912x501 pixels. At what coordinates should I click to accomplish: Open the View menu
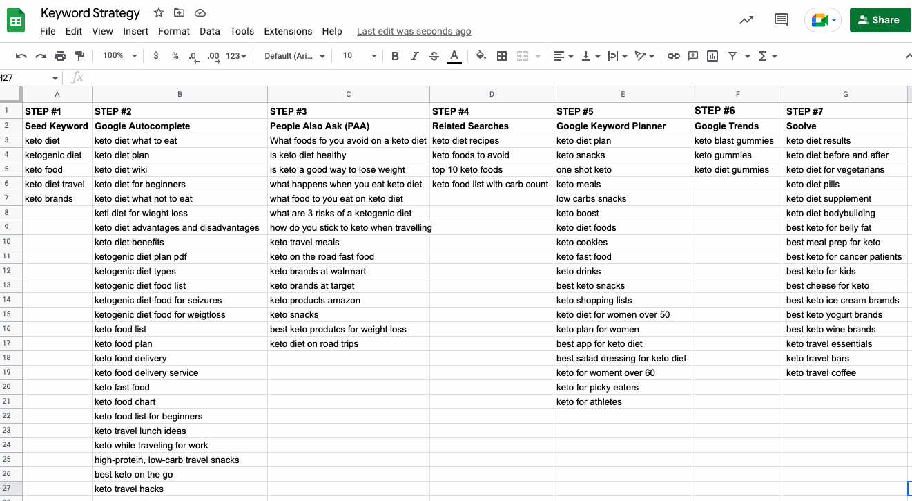(x=102, y=31)
